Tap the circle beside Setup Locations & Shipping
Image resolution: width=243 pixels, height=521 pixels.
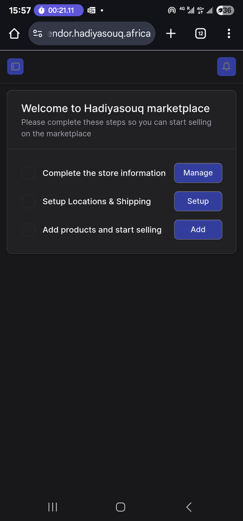tap(28, 201)
